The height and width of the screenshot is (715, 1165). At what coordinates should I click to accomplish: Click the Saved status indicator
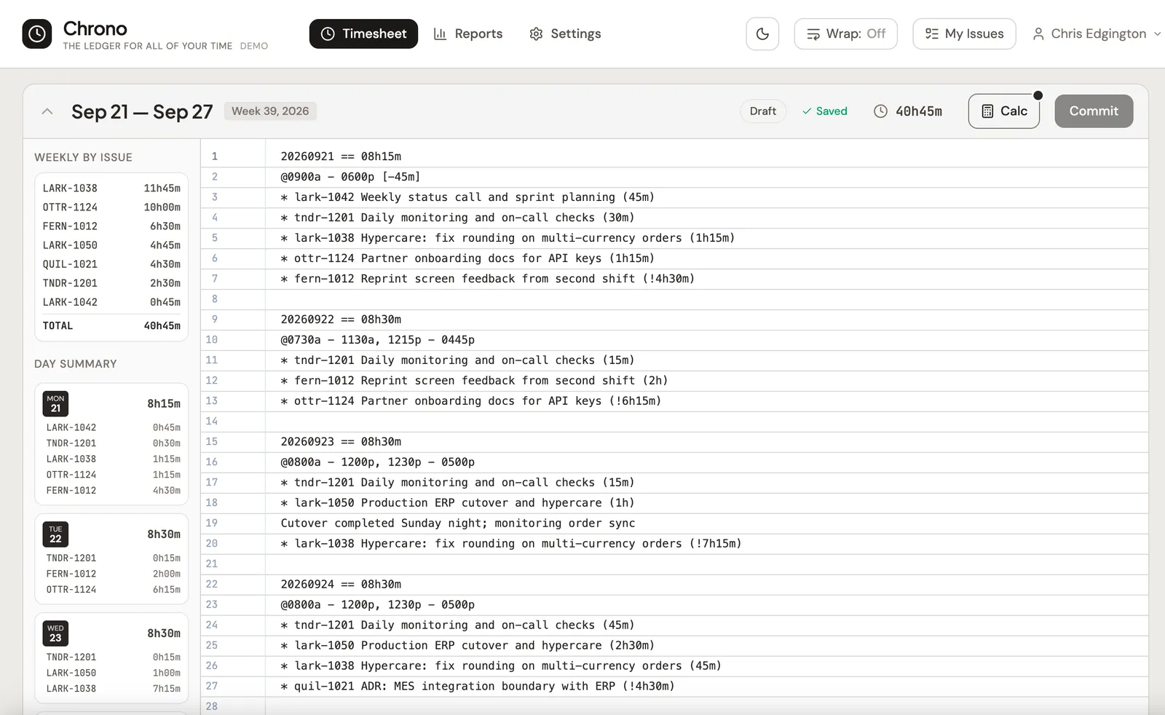[824, 111]
